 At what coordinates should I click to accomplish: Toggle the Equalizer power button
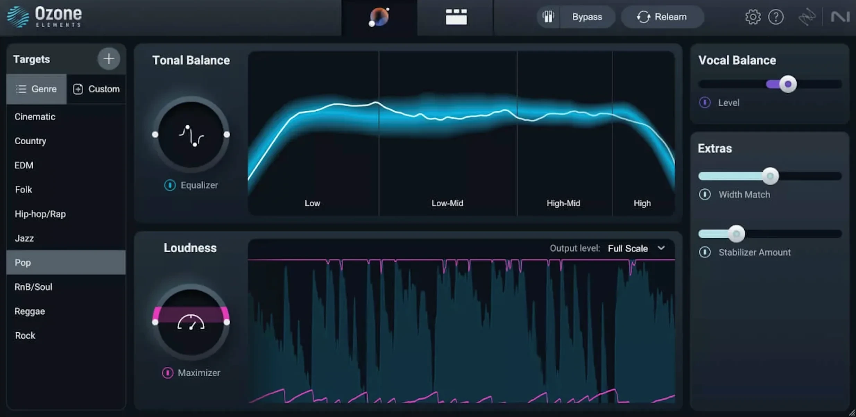[170, 185]
